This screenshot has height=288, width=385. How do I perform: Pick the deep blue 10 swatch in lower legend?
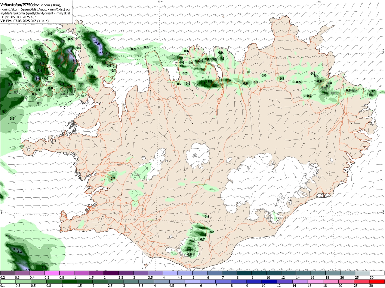tap(269, 281)
